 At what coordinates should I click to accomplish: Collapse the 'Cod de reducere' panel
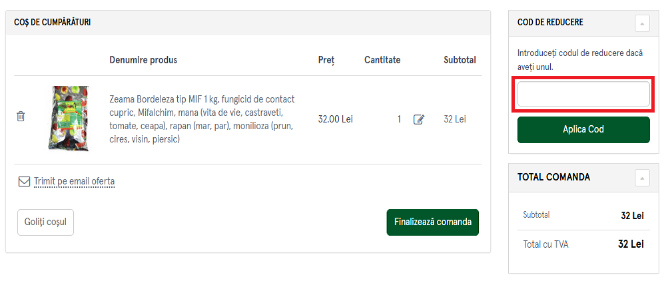pyautogui.click(x=642, y=23)
